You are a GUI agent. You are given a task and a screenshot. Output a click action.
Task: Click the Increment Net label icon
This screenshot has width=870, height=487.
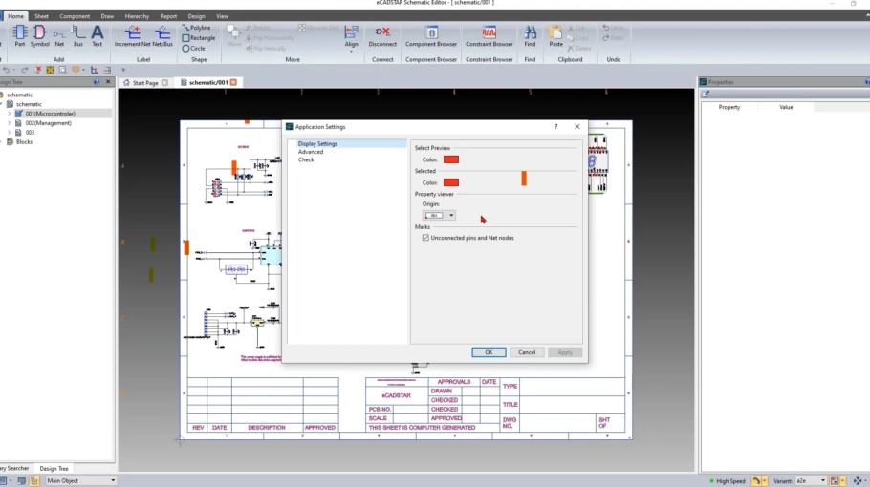pyautogui.click(x=132, y=35)
